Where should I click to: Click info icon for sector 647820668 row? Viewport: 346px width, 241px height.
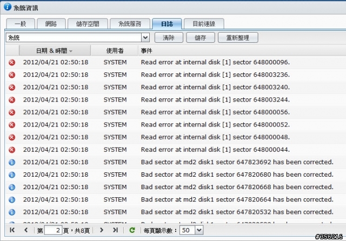tap(12, 187)
